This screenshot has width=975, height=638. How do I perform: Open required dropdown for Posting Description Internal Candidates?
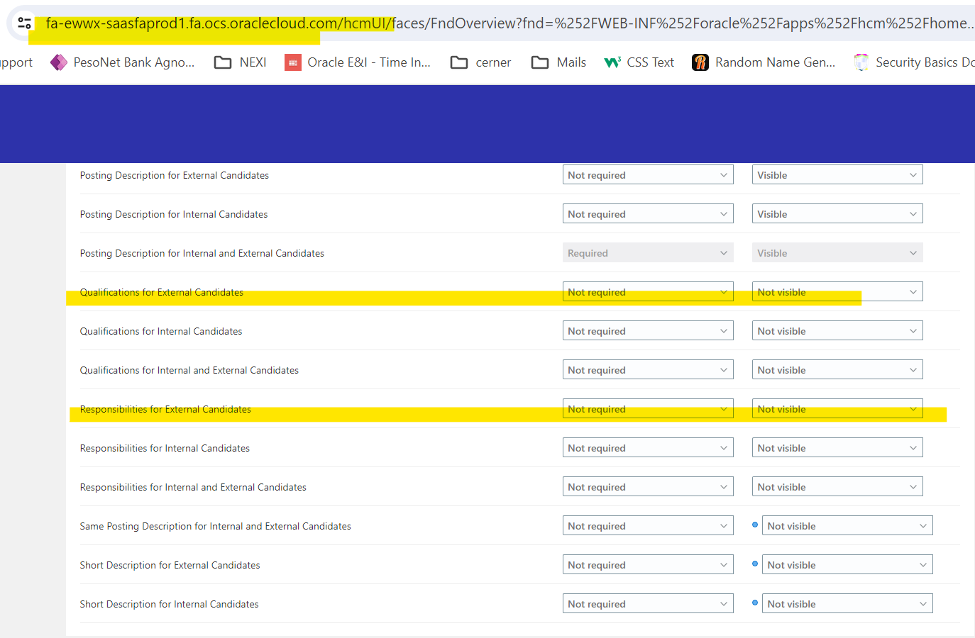[x=648, y=214]
